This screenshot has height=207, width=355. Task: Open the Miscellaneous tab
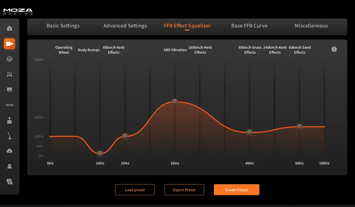point(311,26)
